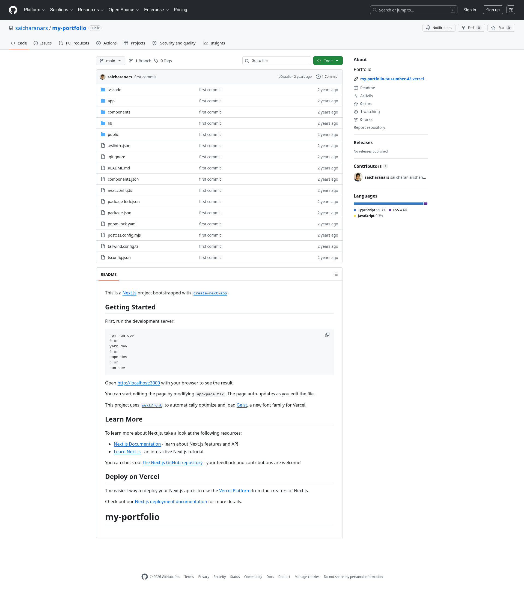This screenshot has width=524, height=591.
Task: Click the Readme book icon in About
Action: pyautogui.click(x=356, y=88)
